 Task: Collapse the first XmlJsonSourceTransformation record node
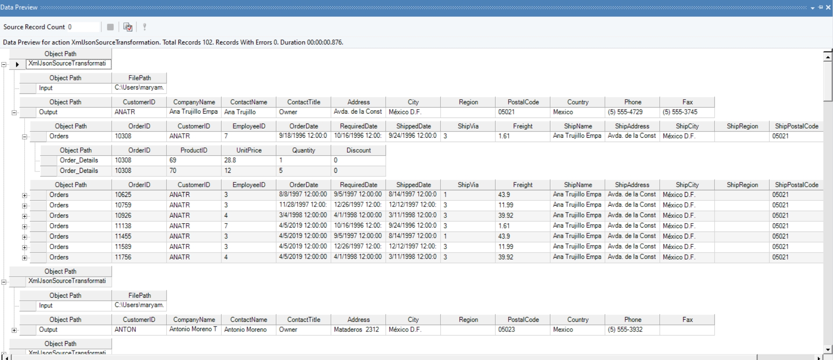(4, 64)
